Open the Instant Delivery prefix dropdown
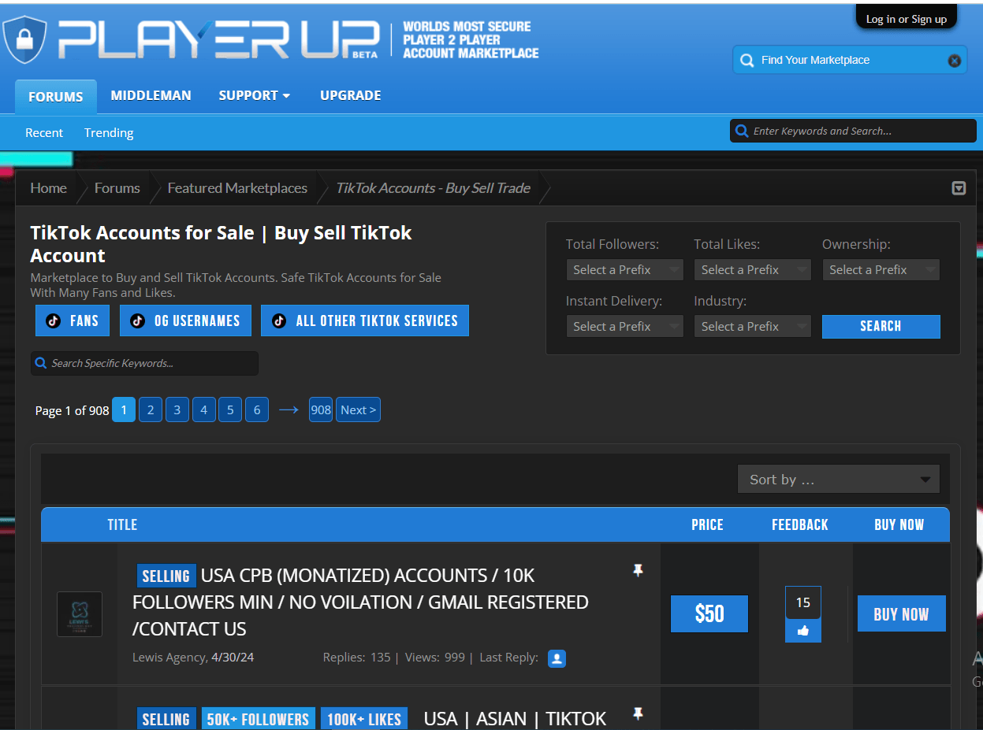 click(624, 327)
